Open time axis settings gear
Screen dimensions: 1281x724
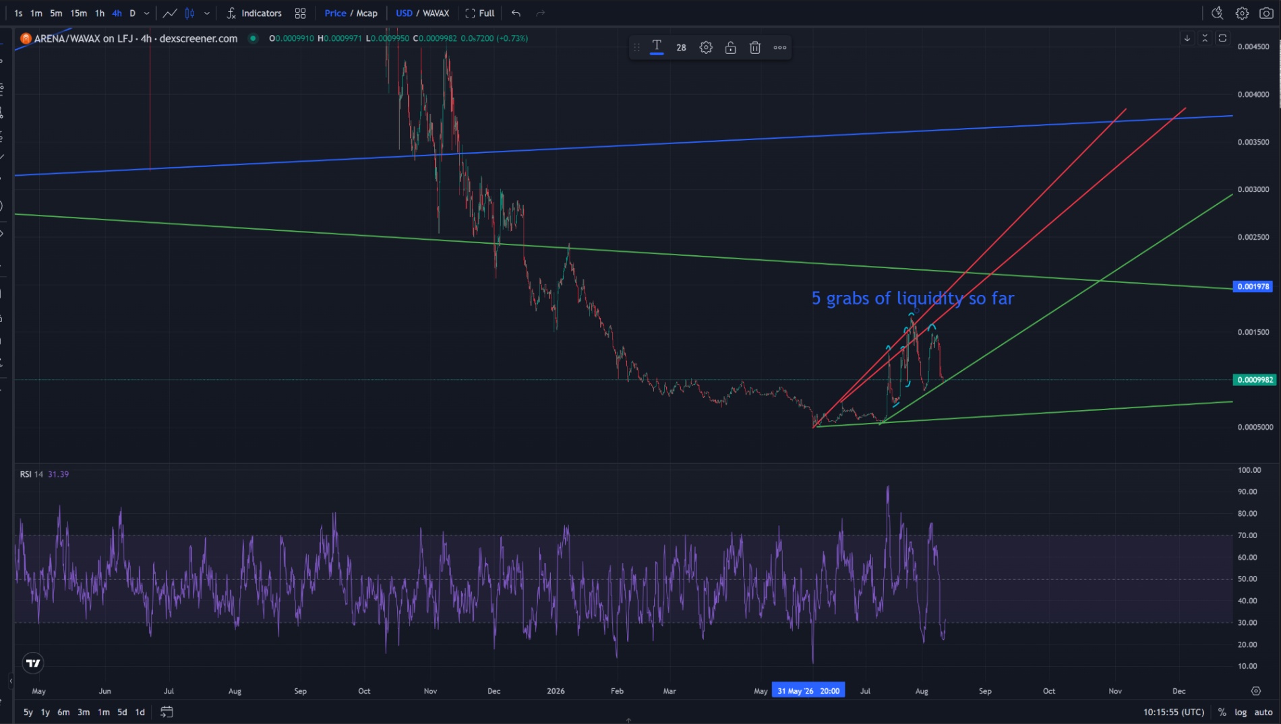[x=1255, y=691]
